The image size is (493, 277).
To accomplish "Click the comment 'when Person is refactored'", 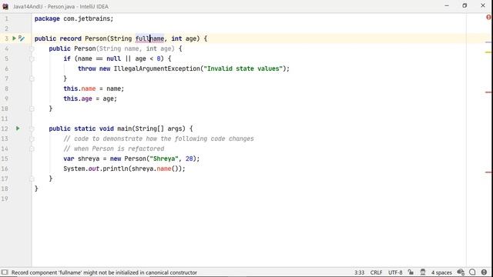I will [119, 149].
